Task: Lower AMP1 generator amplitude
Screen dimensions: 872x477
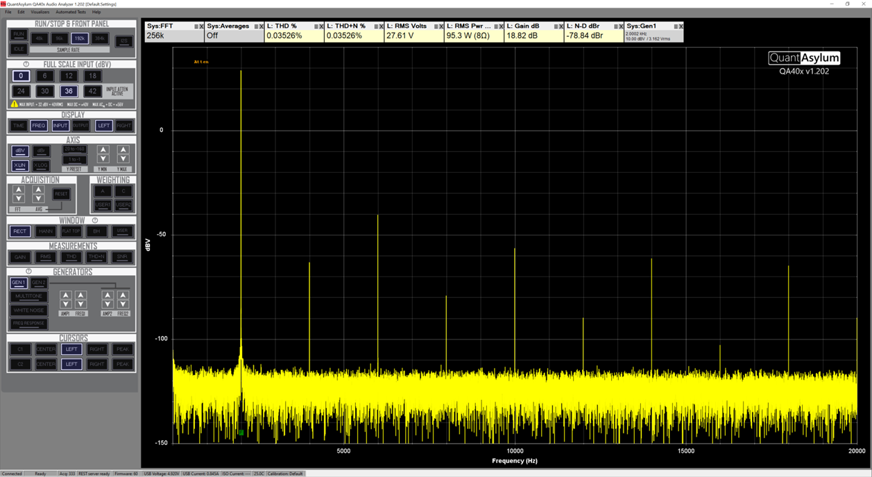Action: [65, 304]
